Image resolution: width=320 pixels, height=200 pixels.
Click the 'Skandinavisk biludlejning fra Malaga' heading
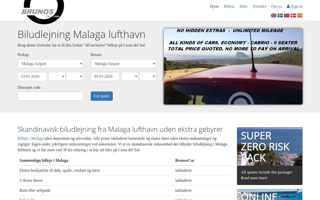pyautogui.click(x=120, y=129)
